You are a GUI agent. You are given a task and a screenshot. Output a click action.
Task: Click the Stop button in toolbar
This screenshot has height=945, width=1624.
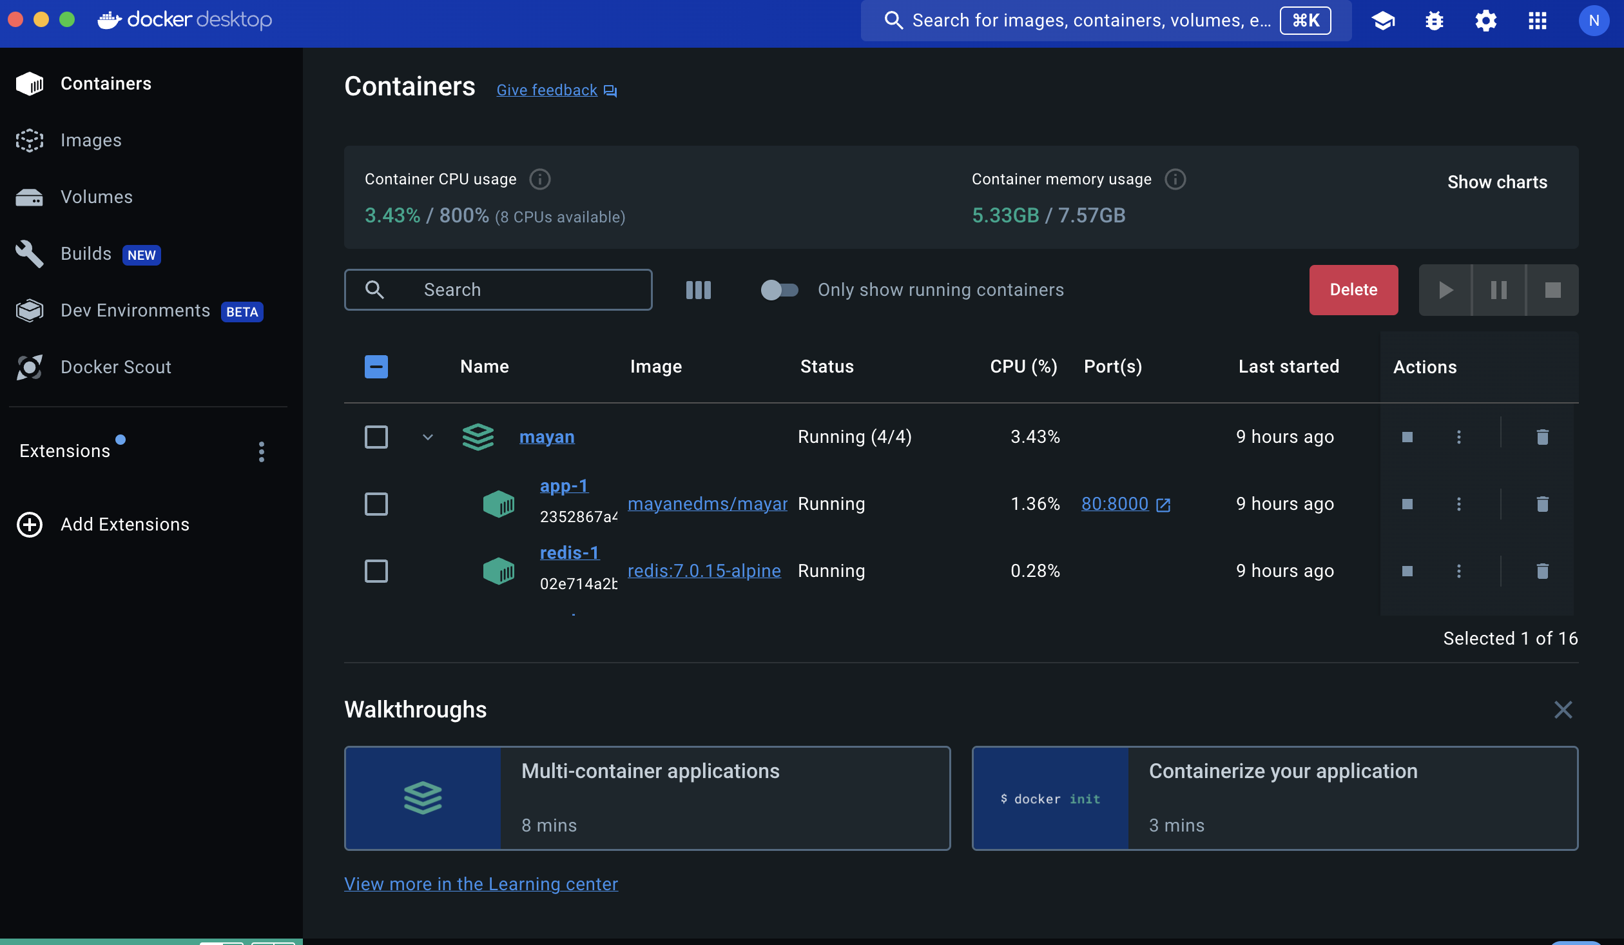click(x=1553, y=290)
